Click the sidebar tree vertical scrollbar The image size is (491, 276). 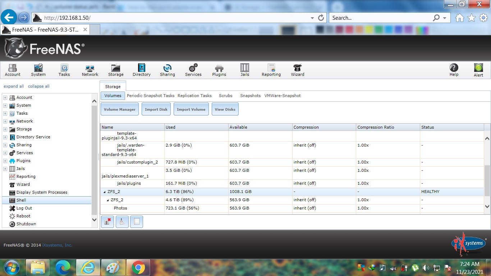95,160
